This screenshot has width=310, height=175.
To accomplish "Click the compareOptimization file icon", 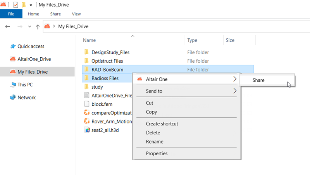I will (87, 113).
